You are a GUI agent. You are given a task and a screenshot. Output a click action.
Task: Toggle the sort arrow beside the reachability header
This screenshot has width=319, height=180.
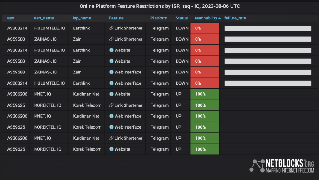point(220,18)
